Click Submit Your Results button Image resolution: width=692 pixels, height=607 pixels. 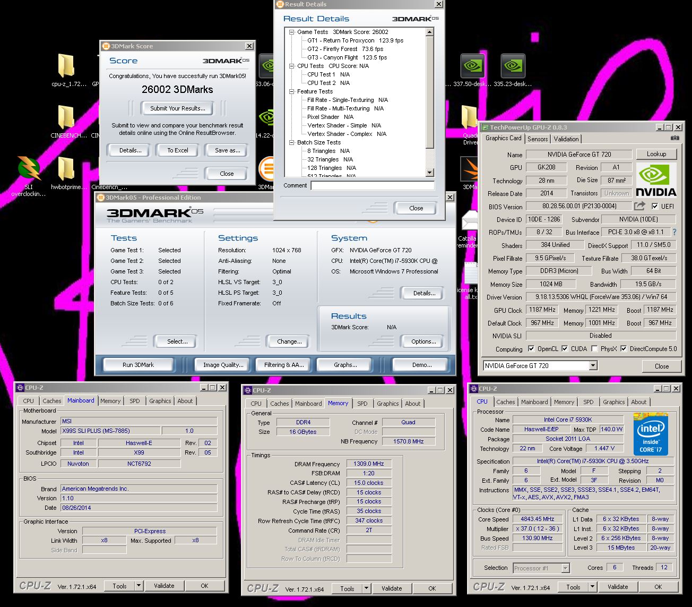[177, 108]
